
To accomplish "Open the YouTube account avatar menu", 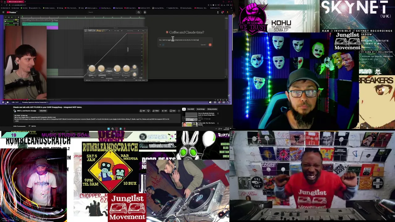I will click(227, 12).
